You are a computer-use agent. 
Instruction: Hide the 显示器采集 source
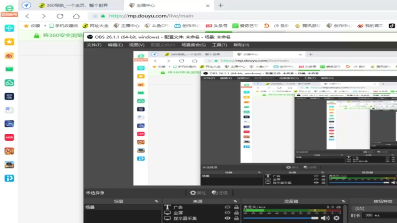point(227,218)
